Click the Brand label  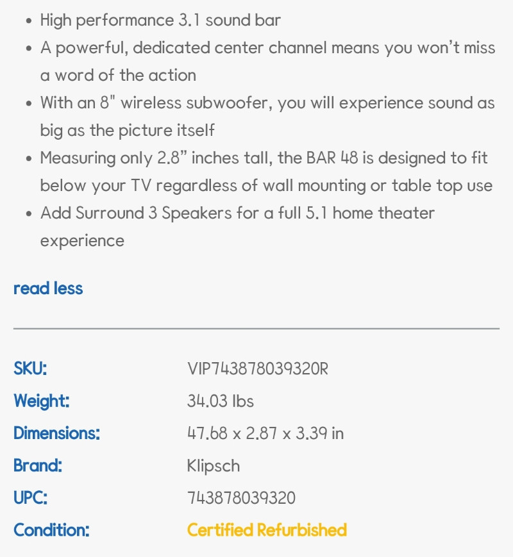38,466
